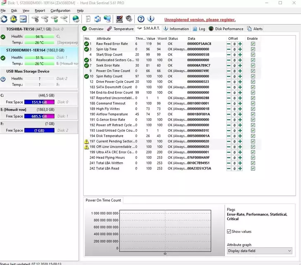This screenshot has height=265, width=301.
Task: Switch to the Alerts tab
Action: 255,29
